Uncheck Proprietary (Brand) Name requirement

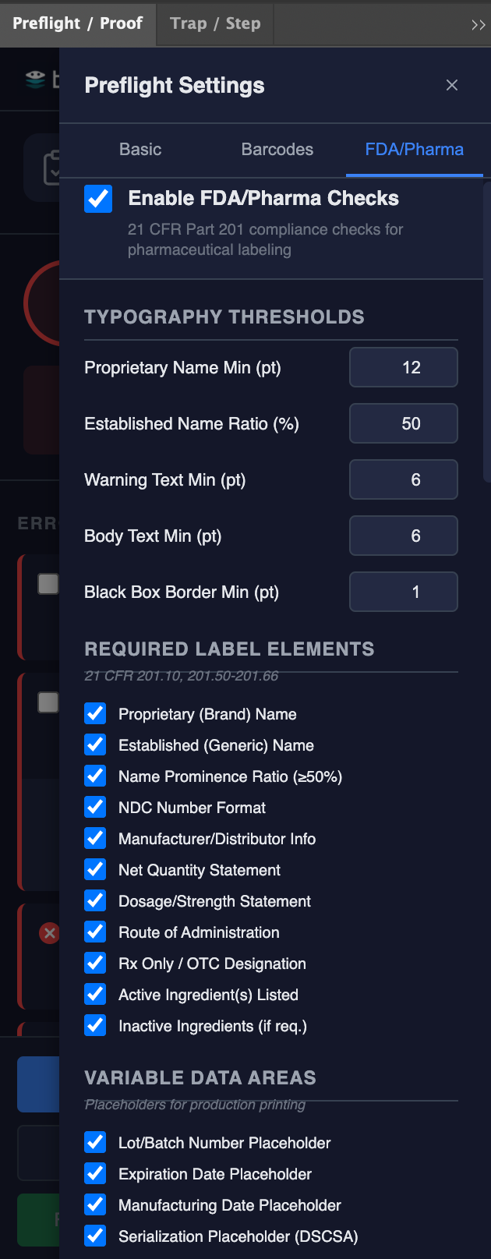click(94, 713)
